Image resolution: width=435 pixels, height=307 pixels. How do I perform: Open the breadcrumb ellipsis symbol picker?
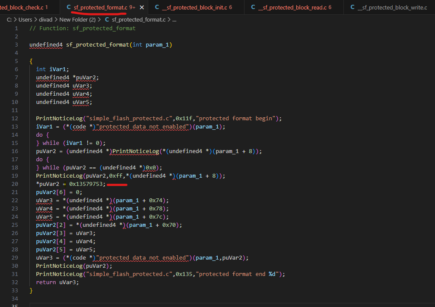(x=174, y=20)
